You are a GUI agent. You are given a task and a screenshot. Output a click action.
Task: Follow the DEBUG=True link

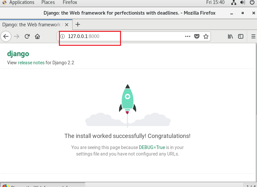coord(152,147)
